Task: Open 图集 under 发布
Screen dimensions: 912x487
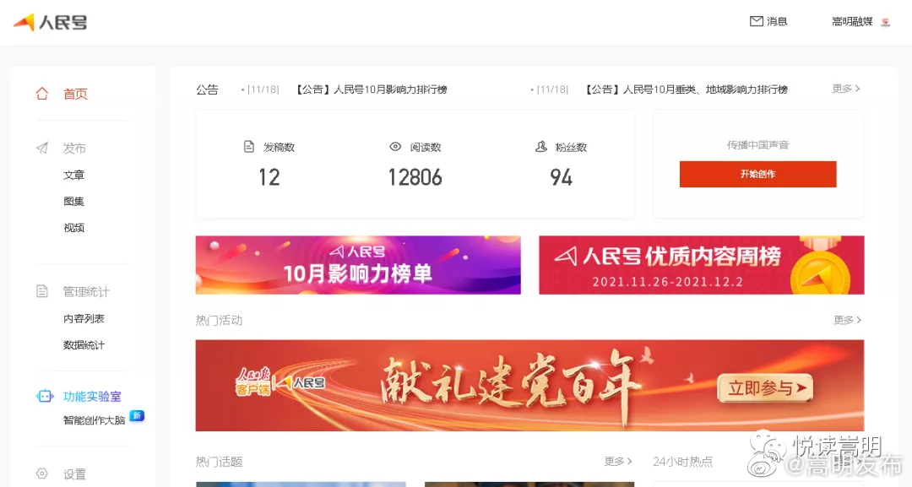Action: [x=73, y=202]
